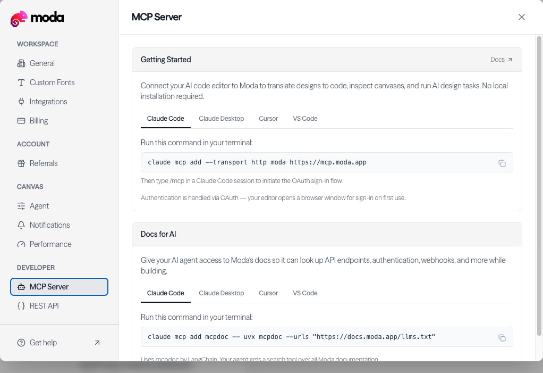Click the OAuth sign-in flow hint text
Image resolution: width=543 pixels, height=373 pixels.
click(x=242, y=181)
